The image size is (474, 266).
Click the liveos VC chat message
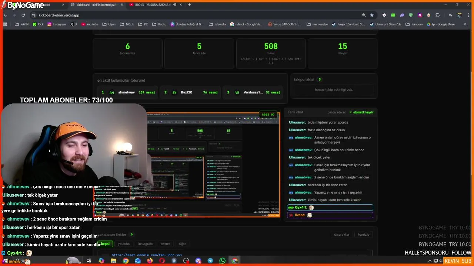[330, 215]
